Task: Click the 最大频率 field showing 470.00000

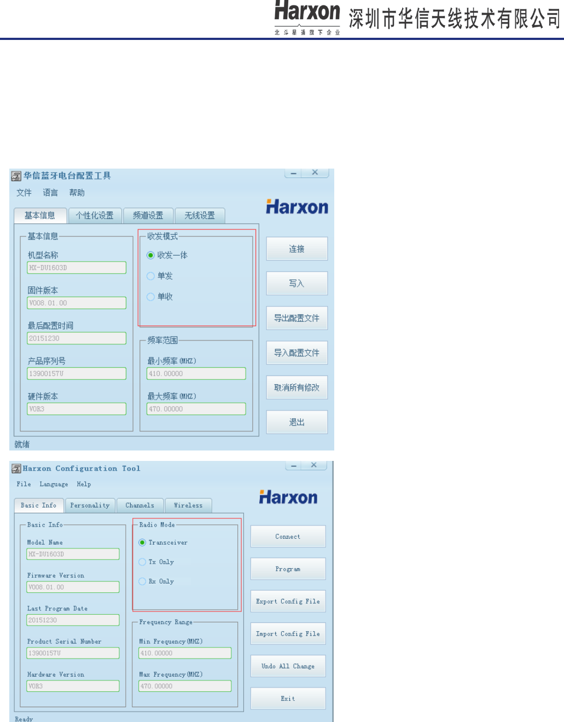Action: point(196,409)
